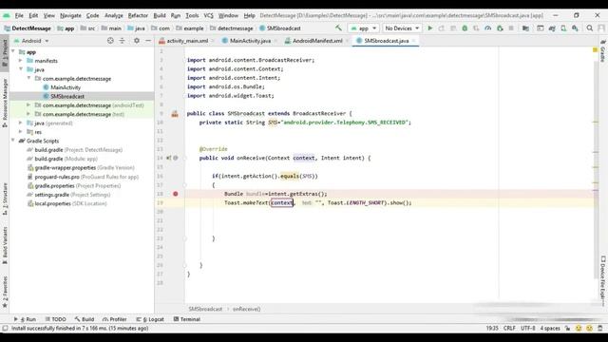Click the grey Stop square icon
The image size is (608, 342).
click(511, 28)
